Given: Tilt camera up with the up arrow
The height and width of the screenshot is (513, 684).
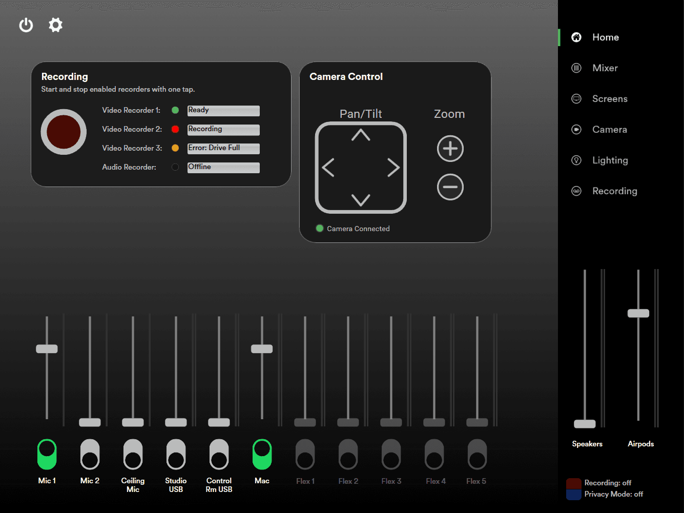Looking at the screenshot, I should (361, 135).
